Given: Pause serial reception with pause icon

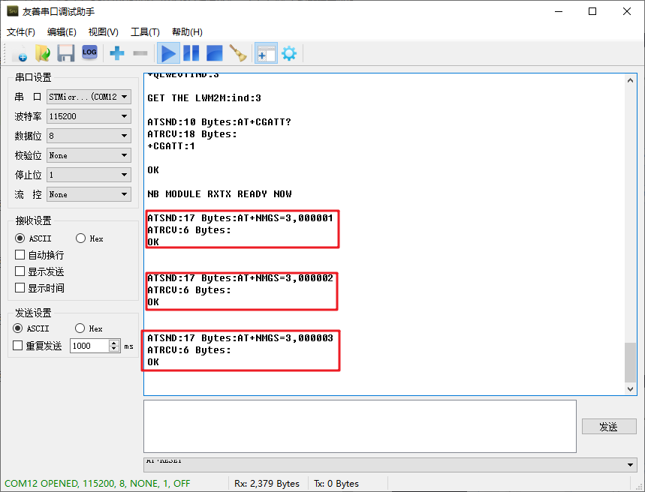Looking at the screenshot, I should tap(191, 53).
